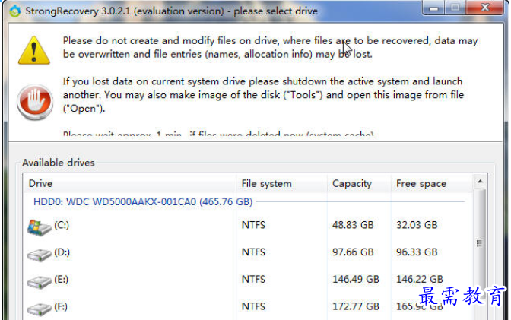Click the system drive shutdown advice paragraph

[263, 95]
